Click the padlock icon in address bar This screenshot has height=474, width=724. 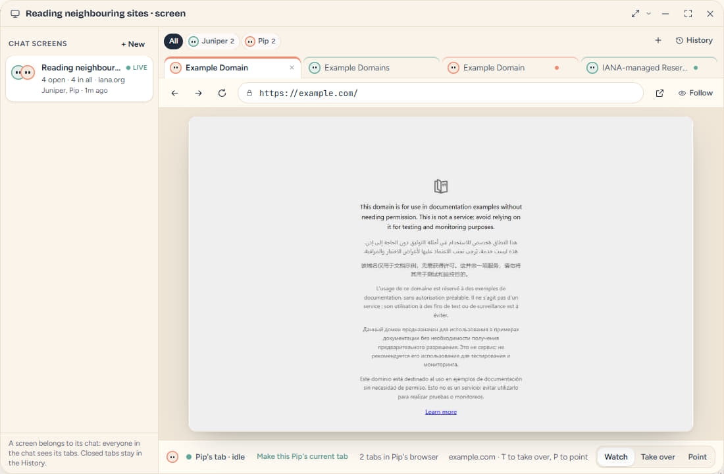click(249, 93)
